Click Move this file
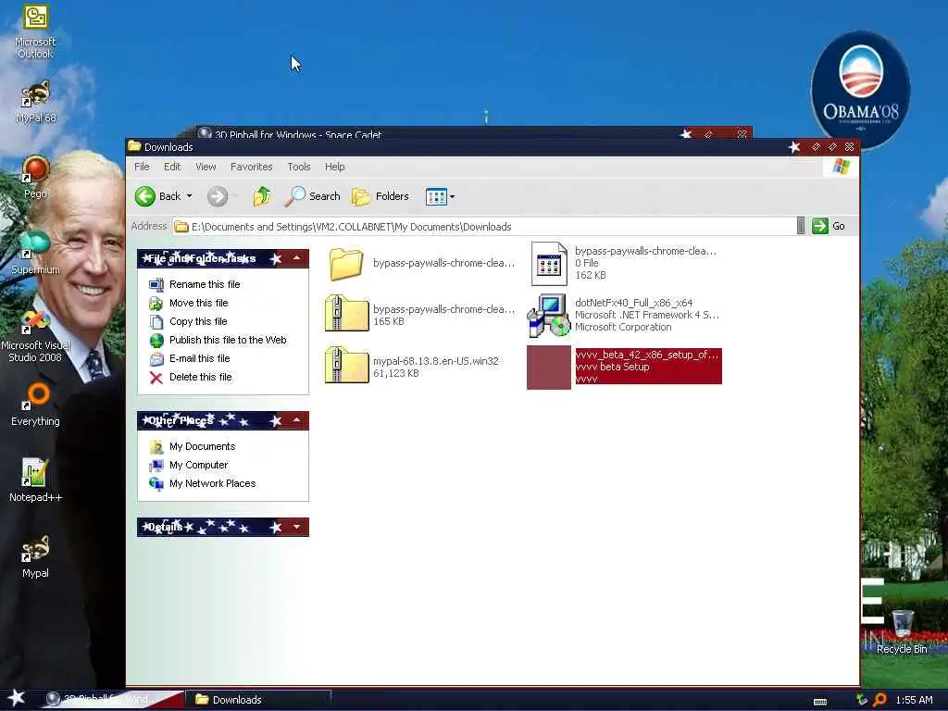Screen dimensions: 948x711 [x=188, y=303]
